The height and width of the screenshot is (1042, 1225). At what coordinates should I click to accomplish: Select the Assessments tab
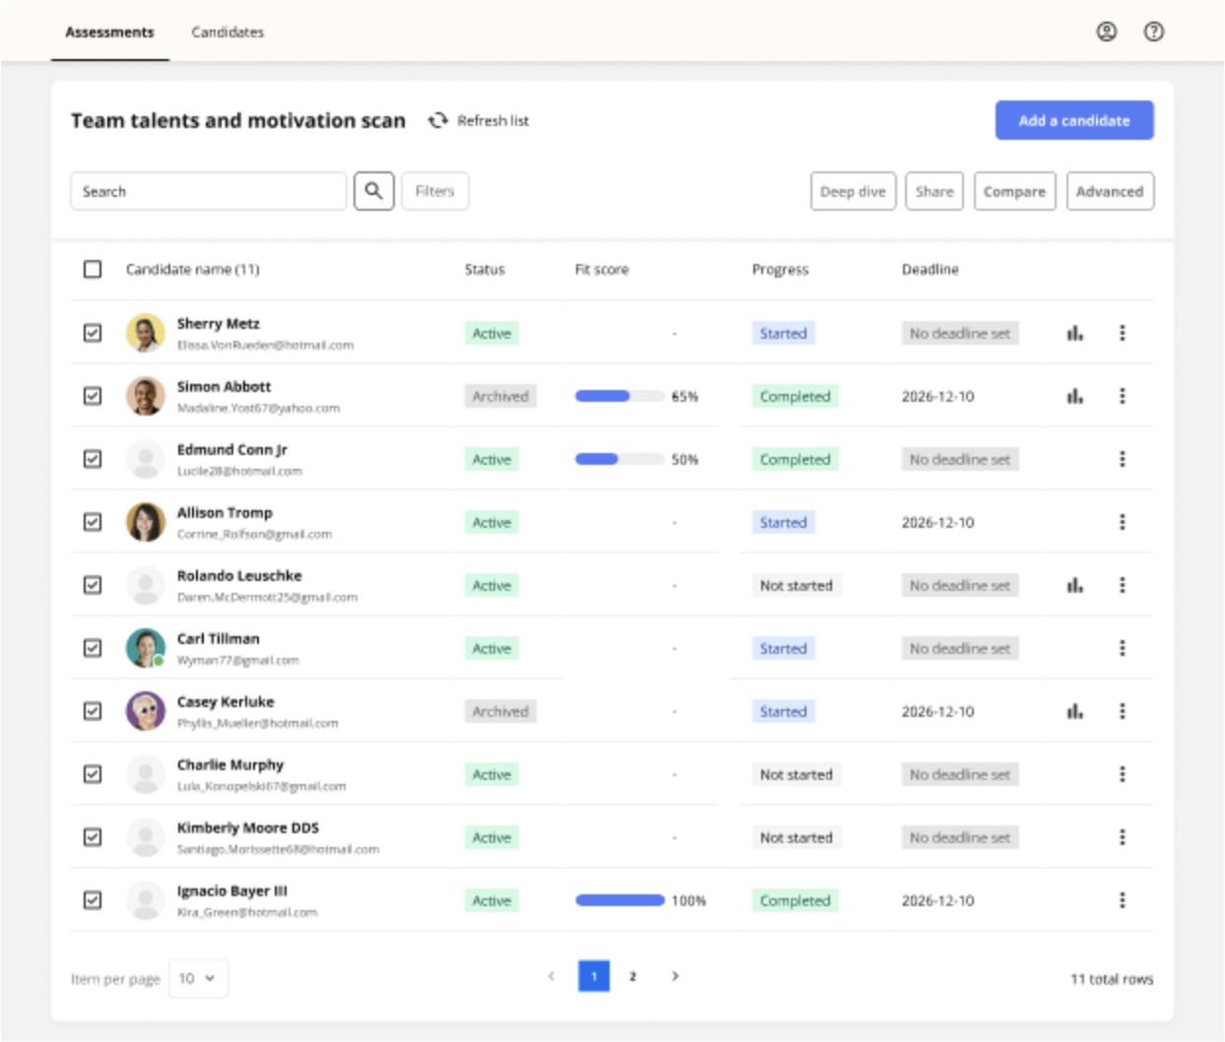click(109, 33)
